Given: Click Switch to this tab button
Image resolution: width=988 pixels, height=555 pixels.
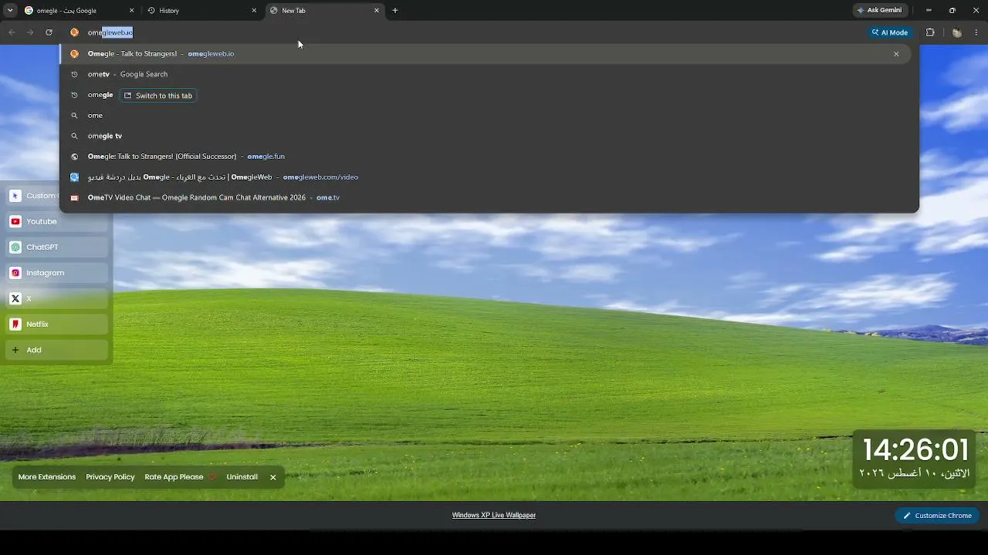Looking at the screenshot, I should tap(158, 96).
